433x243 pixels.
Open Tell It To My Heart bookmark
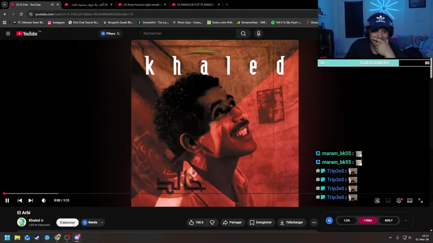point(286,23)
